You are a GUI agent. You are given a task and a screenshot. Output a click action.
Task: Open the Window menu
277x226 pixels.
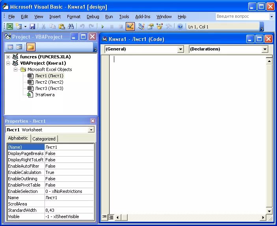(164, 17)
